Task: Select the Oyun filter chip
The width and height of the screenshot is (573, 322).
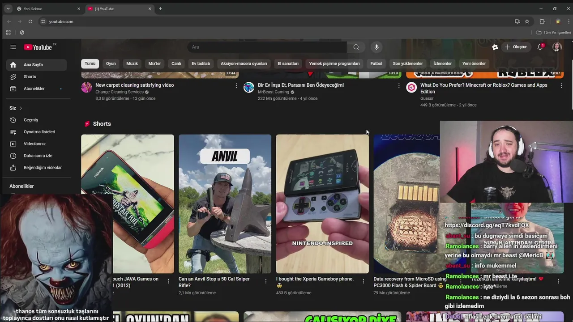Action: [111, 64]
